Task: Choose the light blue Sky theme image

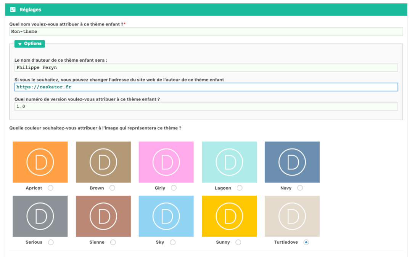Action: coord(166,216)
